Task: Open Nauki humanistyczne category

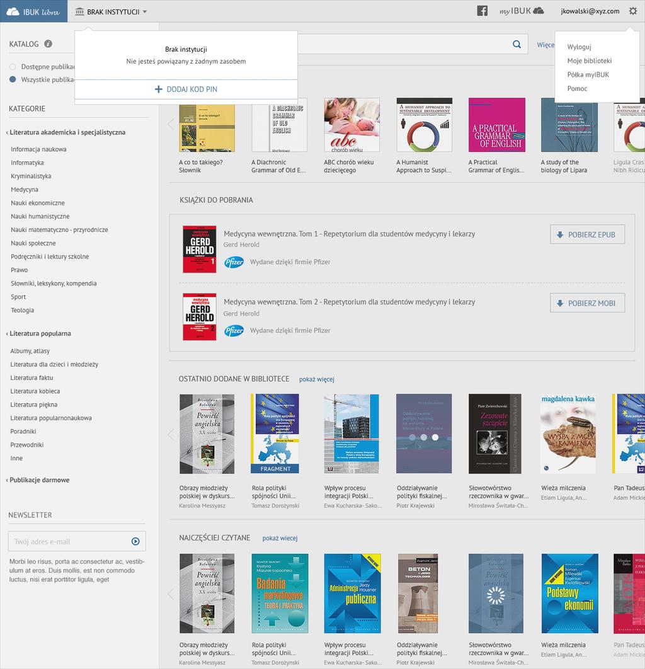Action: (x=40, y=216)
